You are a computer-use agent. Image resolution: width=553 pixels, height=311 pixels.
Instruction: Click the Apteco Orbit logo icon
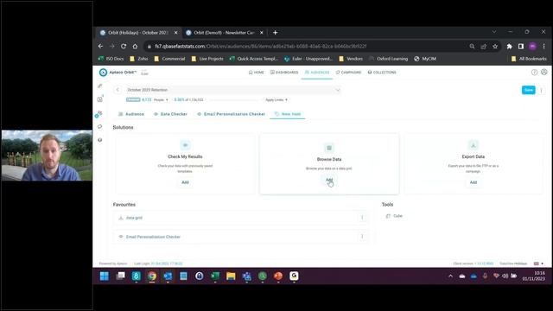pos(103,73)
